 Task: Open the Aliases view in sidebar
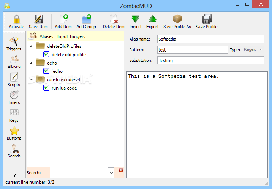[14, 62]
